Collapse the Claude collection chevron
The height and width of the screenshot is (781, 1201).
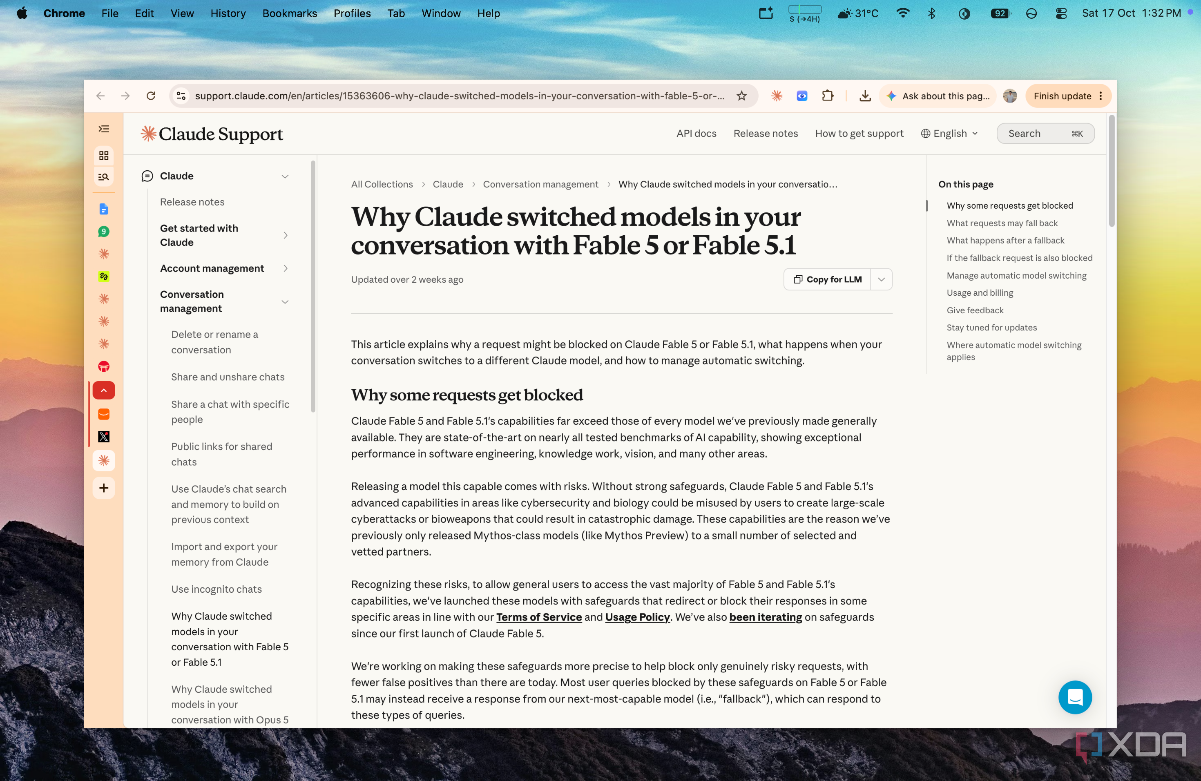coord(285,176)
